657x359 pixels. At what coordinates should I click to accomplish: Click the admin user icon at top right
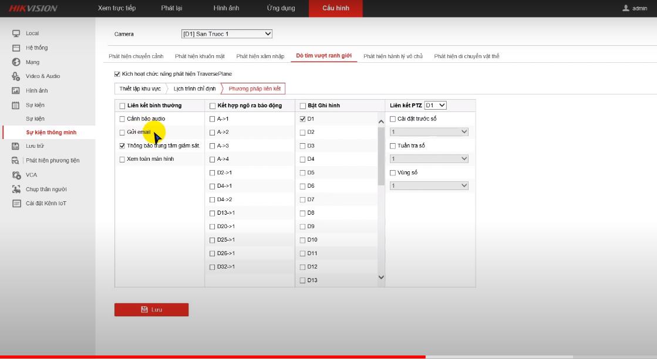pyautogui.click(x=626, y=8)
